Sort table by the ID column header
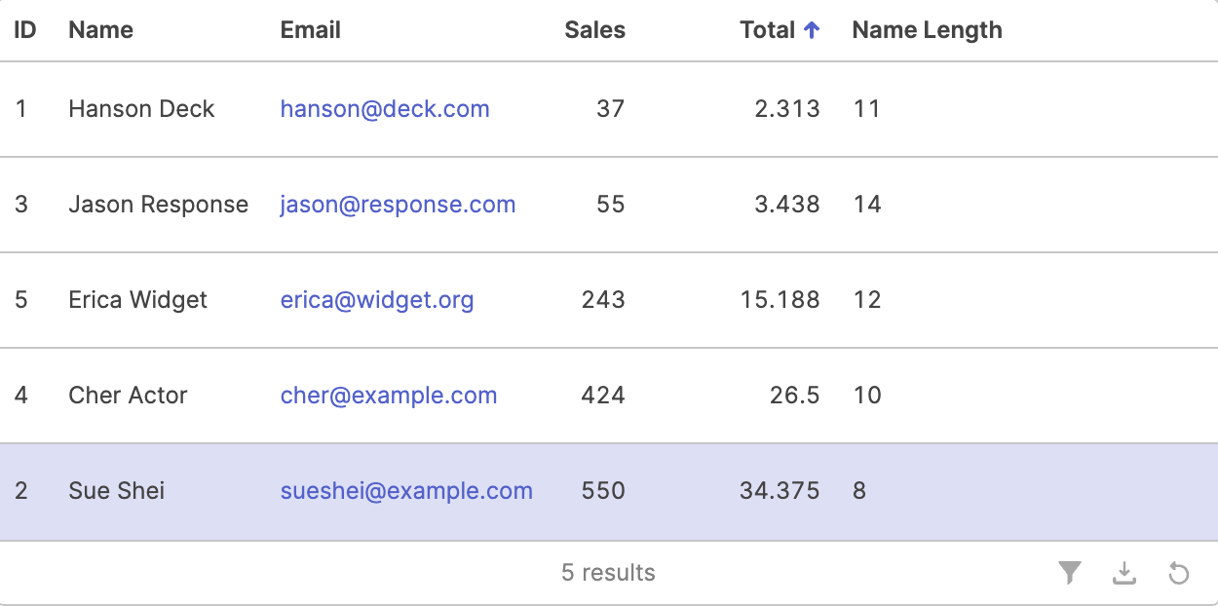 [x=25, y=30]
